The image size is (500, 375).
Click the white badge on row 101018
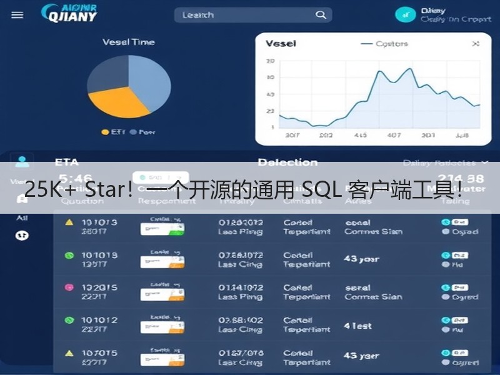point(459,255)
